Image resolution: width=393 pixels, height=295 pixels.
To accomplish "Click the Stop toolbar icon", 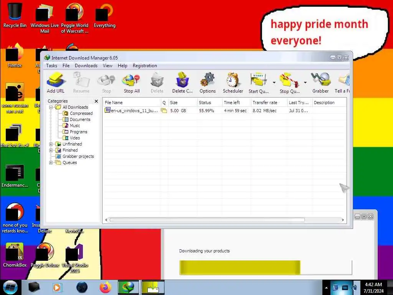I will click(107, 83).
